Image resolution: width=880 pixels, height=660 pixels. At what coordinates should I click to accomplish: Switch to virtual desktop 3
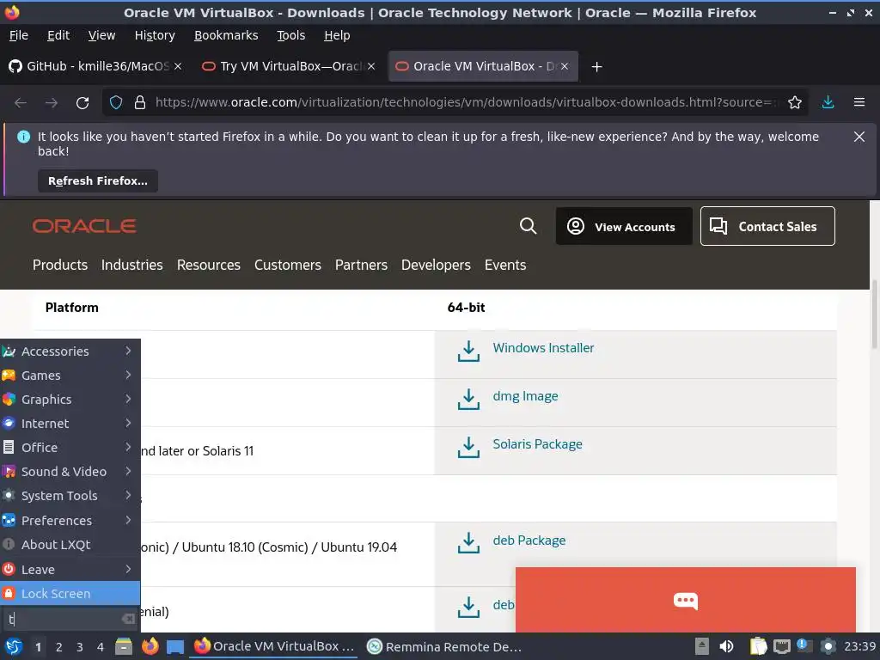[80, 647]
